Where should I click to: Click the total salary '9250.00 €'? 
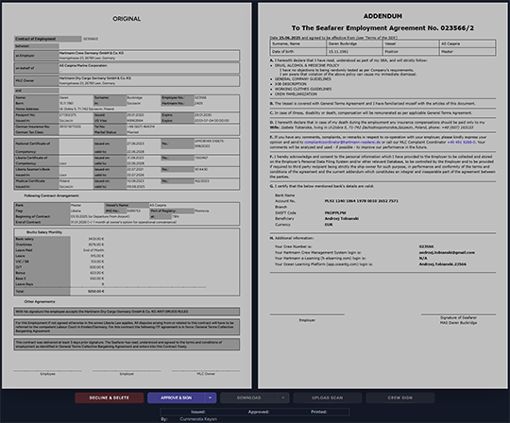[96, 292]
